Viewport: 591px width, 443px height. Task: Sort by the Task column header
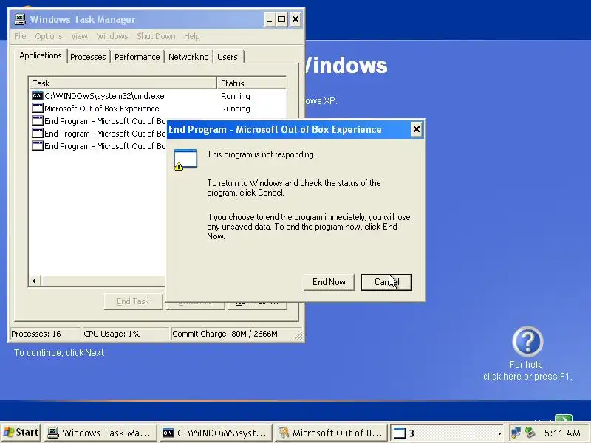click(x=123, y=83)
